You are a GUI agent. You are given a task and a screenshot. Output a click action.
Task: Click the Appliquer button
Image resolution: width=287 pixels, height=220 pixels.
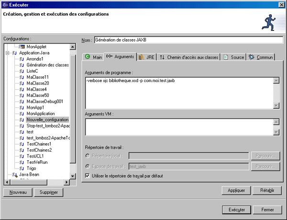click(237, 190)
